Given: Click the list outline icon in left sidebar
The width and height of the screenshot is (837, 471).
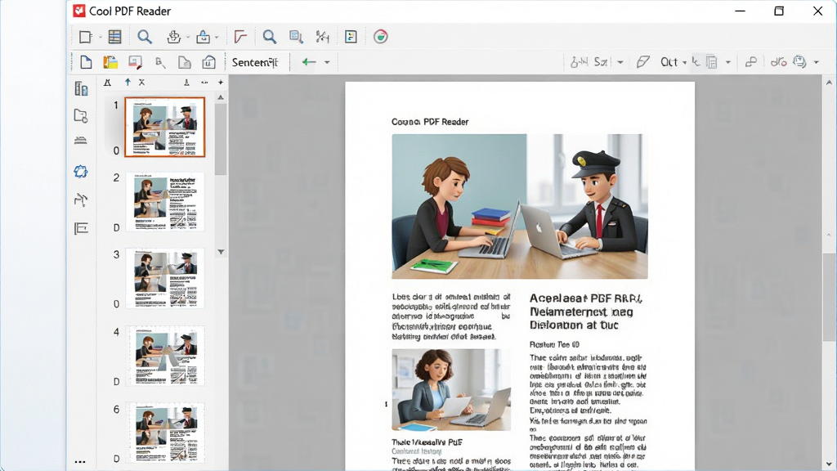Looking at the screenshot, I should tap(81, 229).
